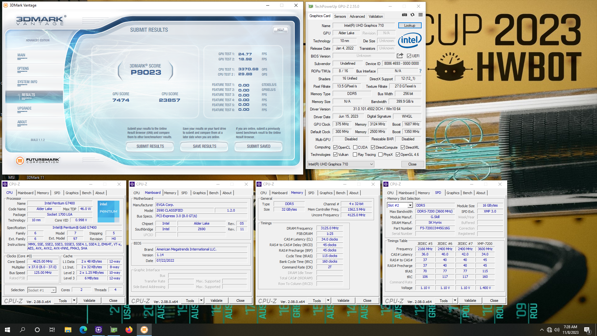Click the BIOS share/export icon in GPU-Z

pos(400,56)
